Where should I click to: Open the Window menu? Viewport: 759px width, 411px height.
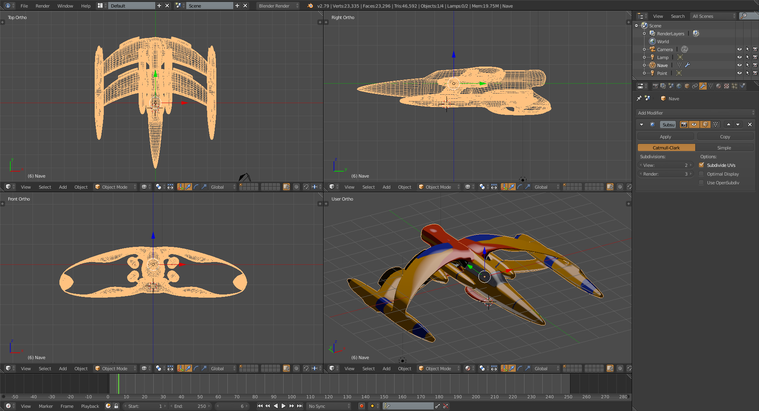(65, 6)
